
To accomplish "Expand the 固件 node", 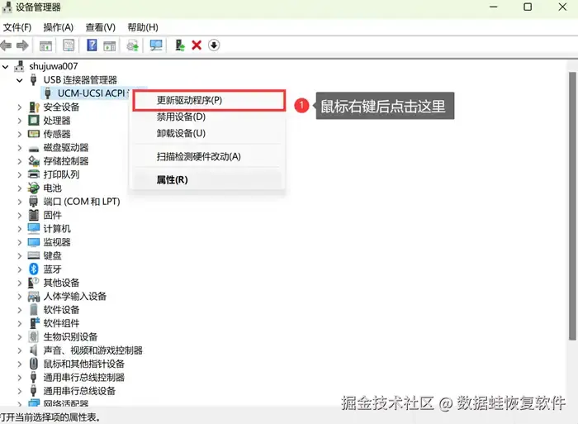I will tap(20, 215).
